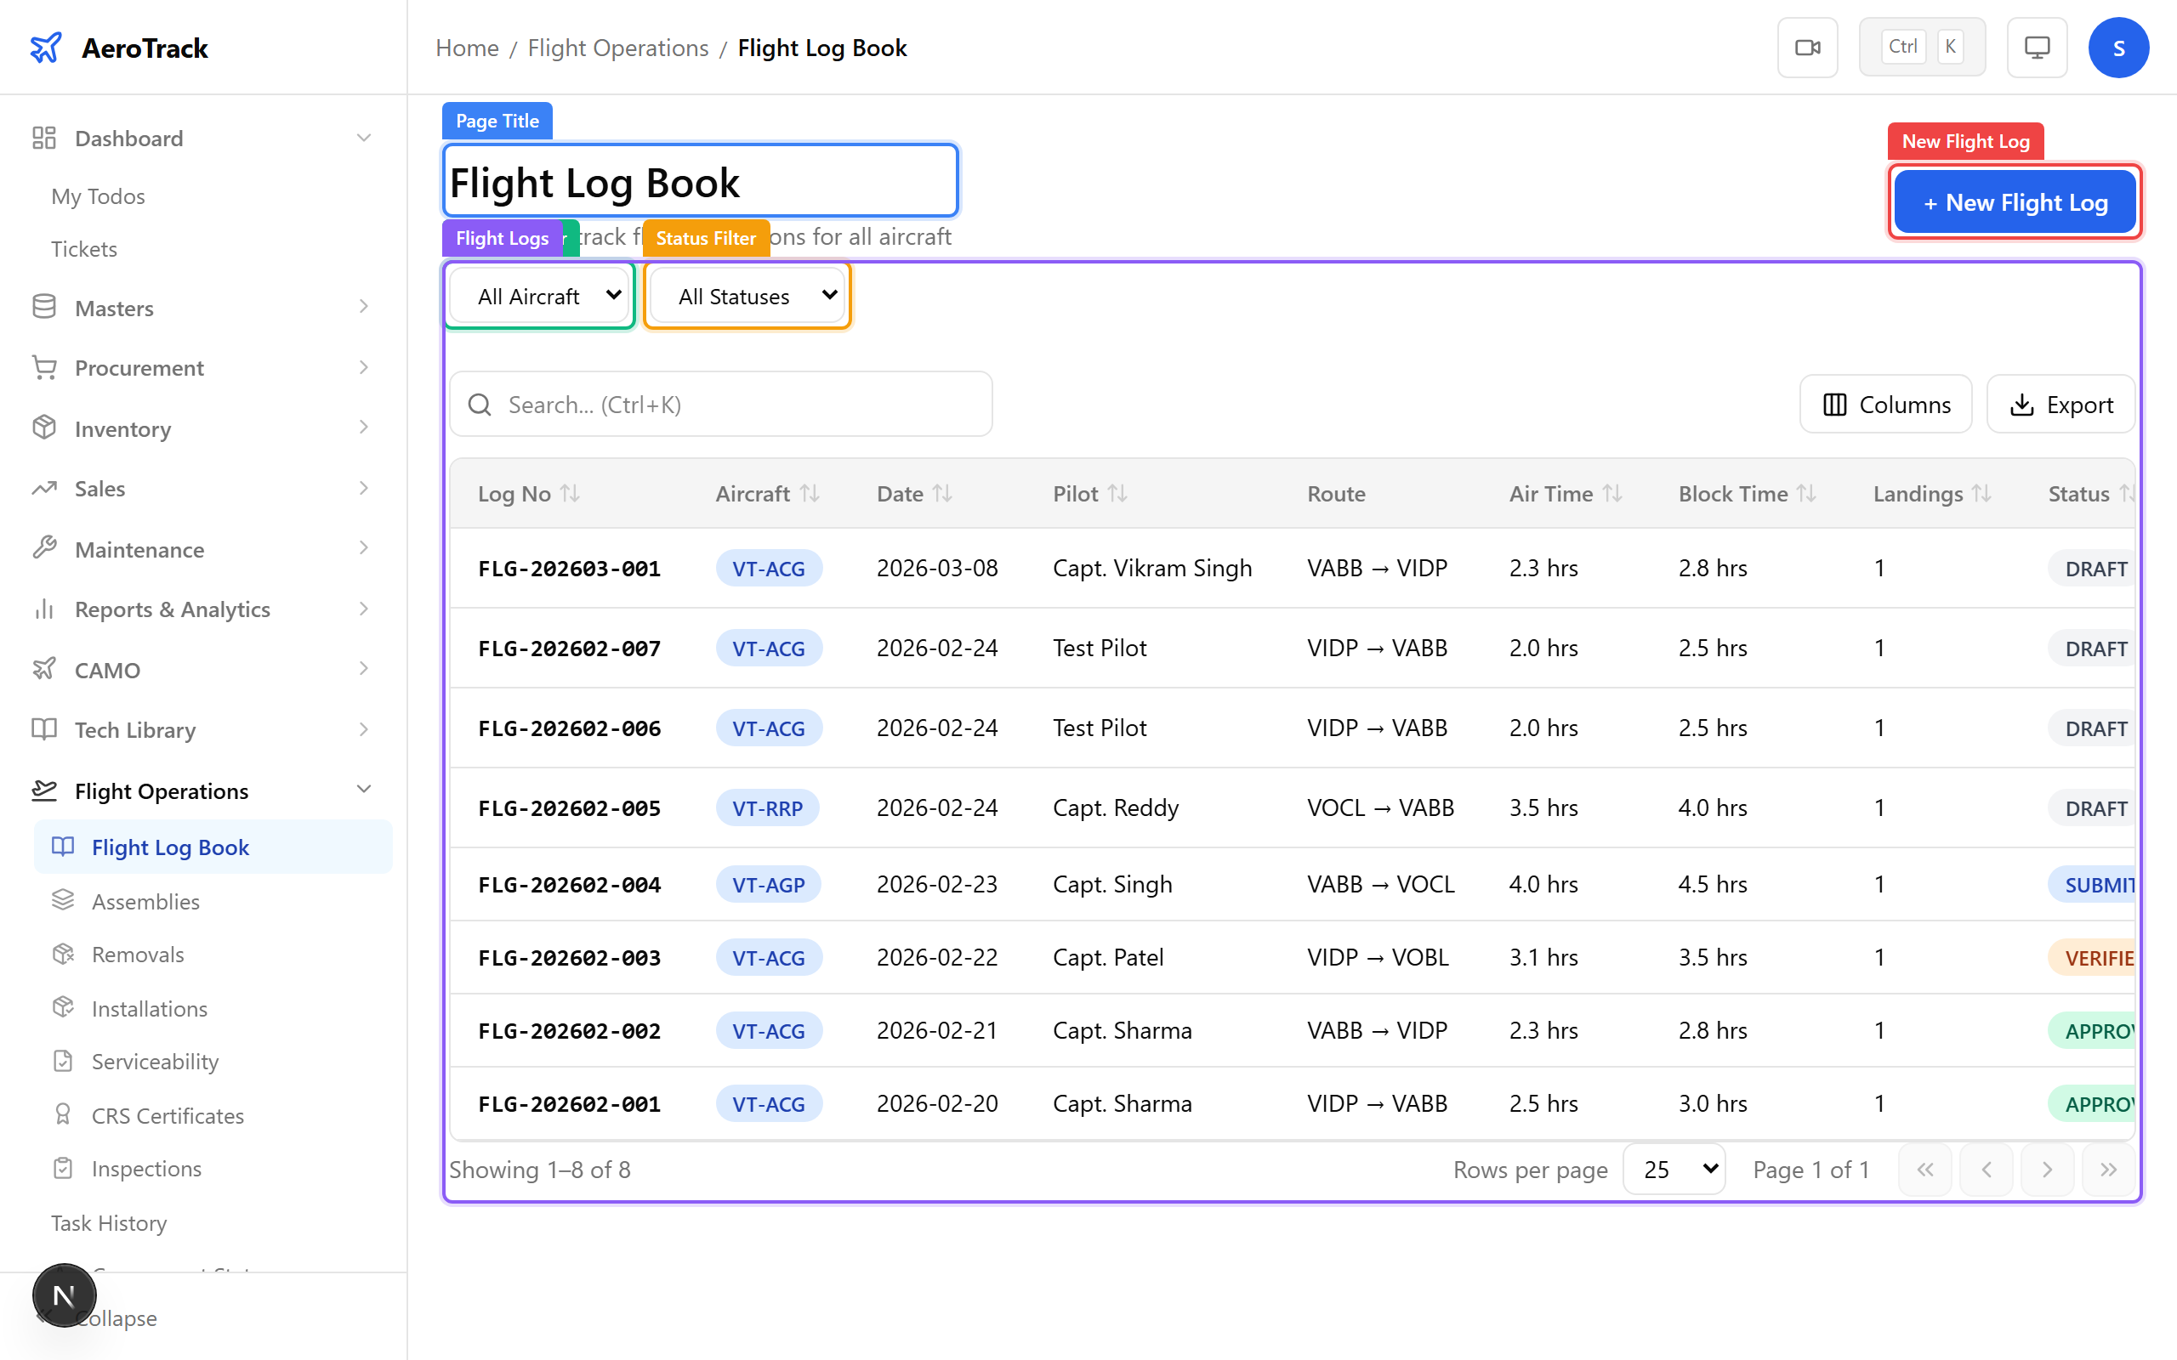The width and height of the screenshot is (2177, 1360).
Task: Toggle sorting on the Date column
Action: pos(943,493)
